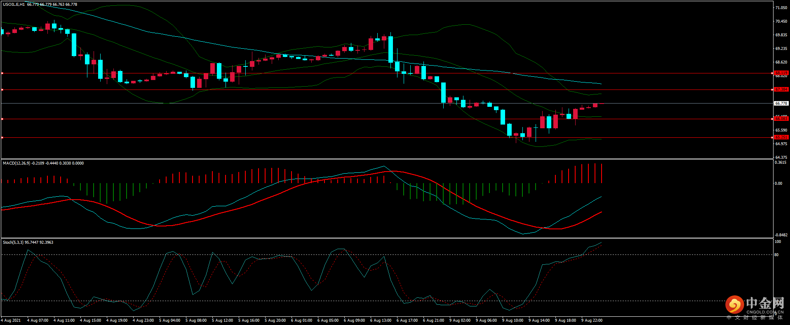
Task: Click the 4 Aug 23:00 time label
Action: pyautogui.click(x=143, y=320)
